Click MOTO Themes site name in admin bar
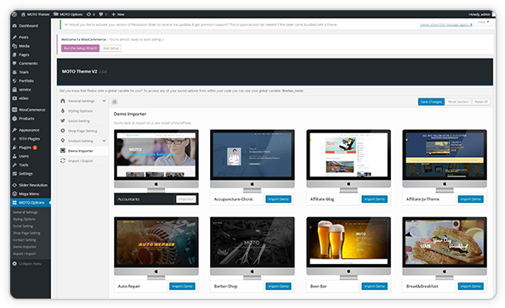Screen dimensions: 505x308 pos(36,14)
